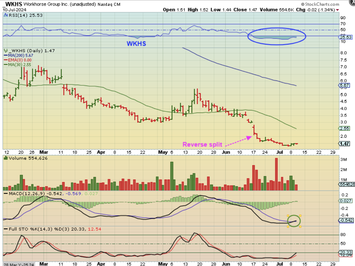Screen dimensions: 355x266
Task: Click the MACD(12,26,9) -0.542 label
Action: (36, 194)
